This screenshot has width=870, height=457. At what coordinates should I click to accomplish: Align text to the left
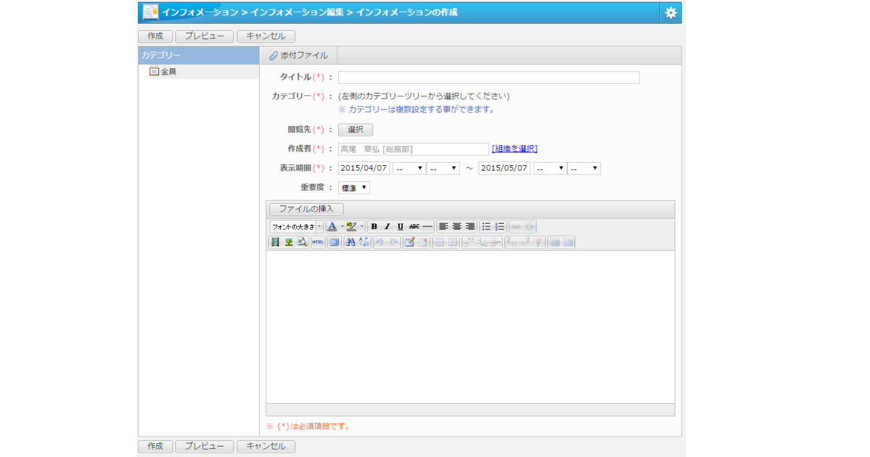[x=443, y=227]
